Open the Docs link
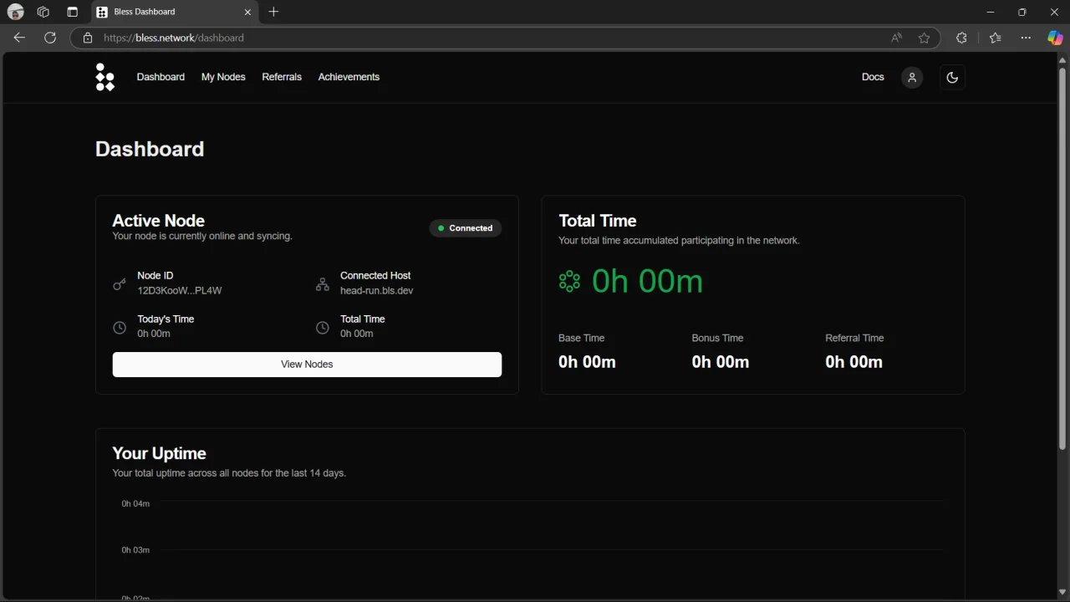The width and height of the screenshot is (1070, 602). pyautogui.click(x=873, y=77)
